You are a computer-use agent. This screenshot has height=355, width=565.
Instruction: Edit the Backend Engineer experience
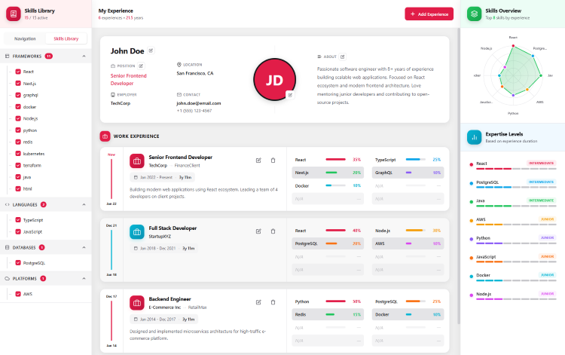[258, 302]
